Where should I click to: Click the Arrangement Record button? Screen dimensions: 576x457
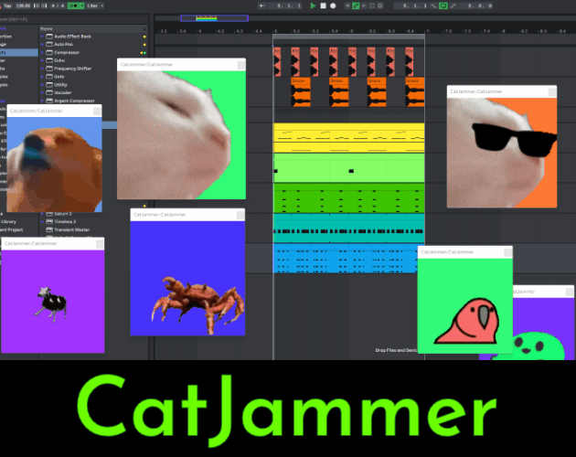[x=333, y=5]
